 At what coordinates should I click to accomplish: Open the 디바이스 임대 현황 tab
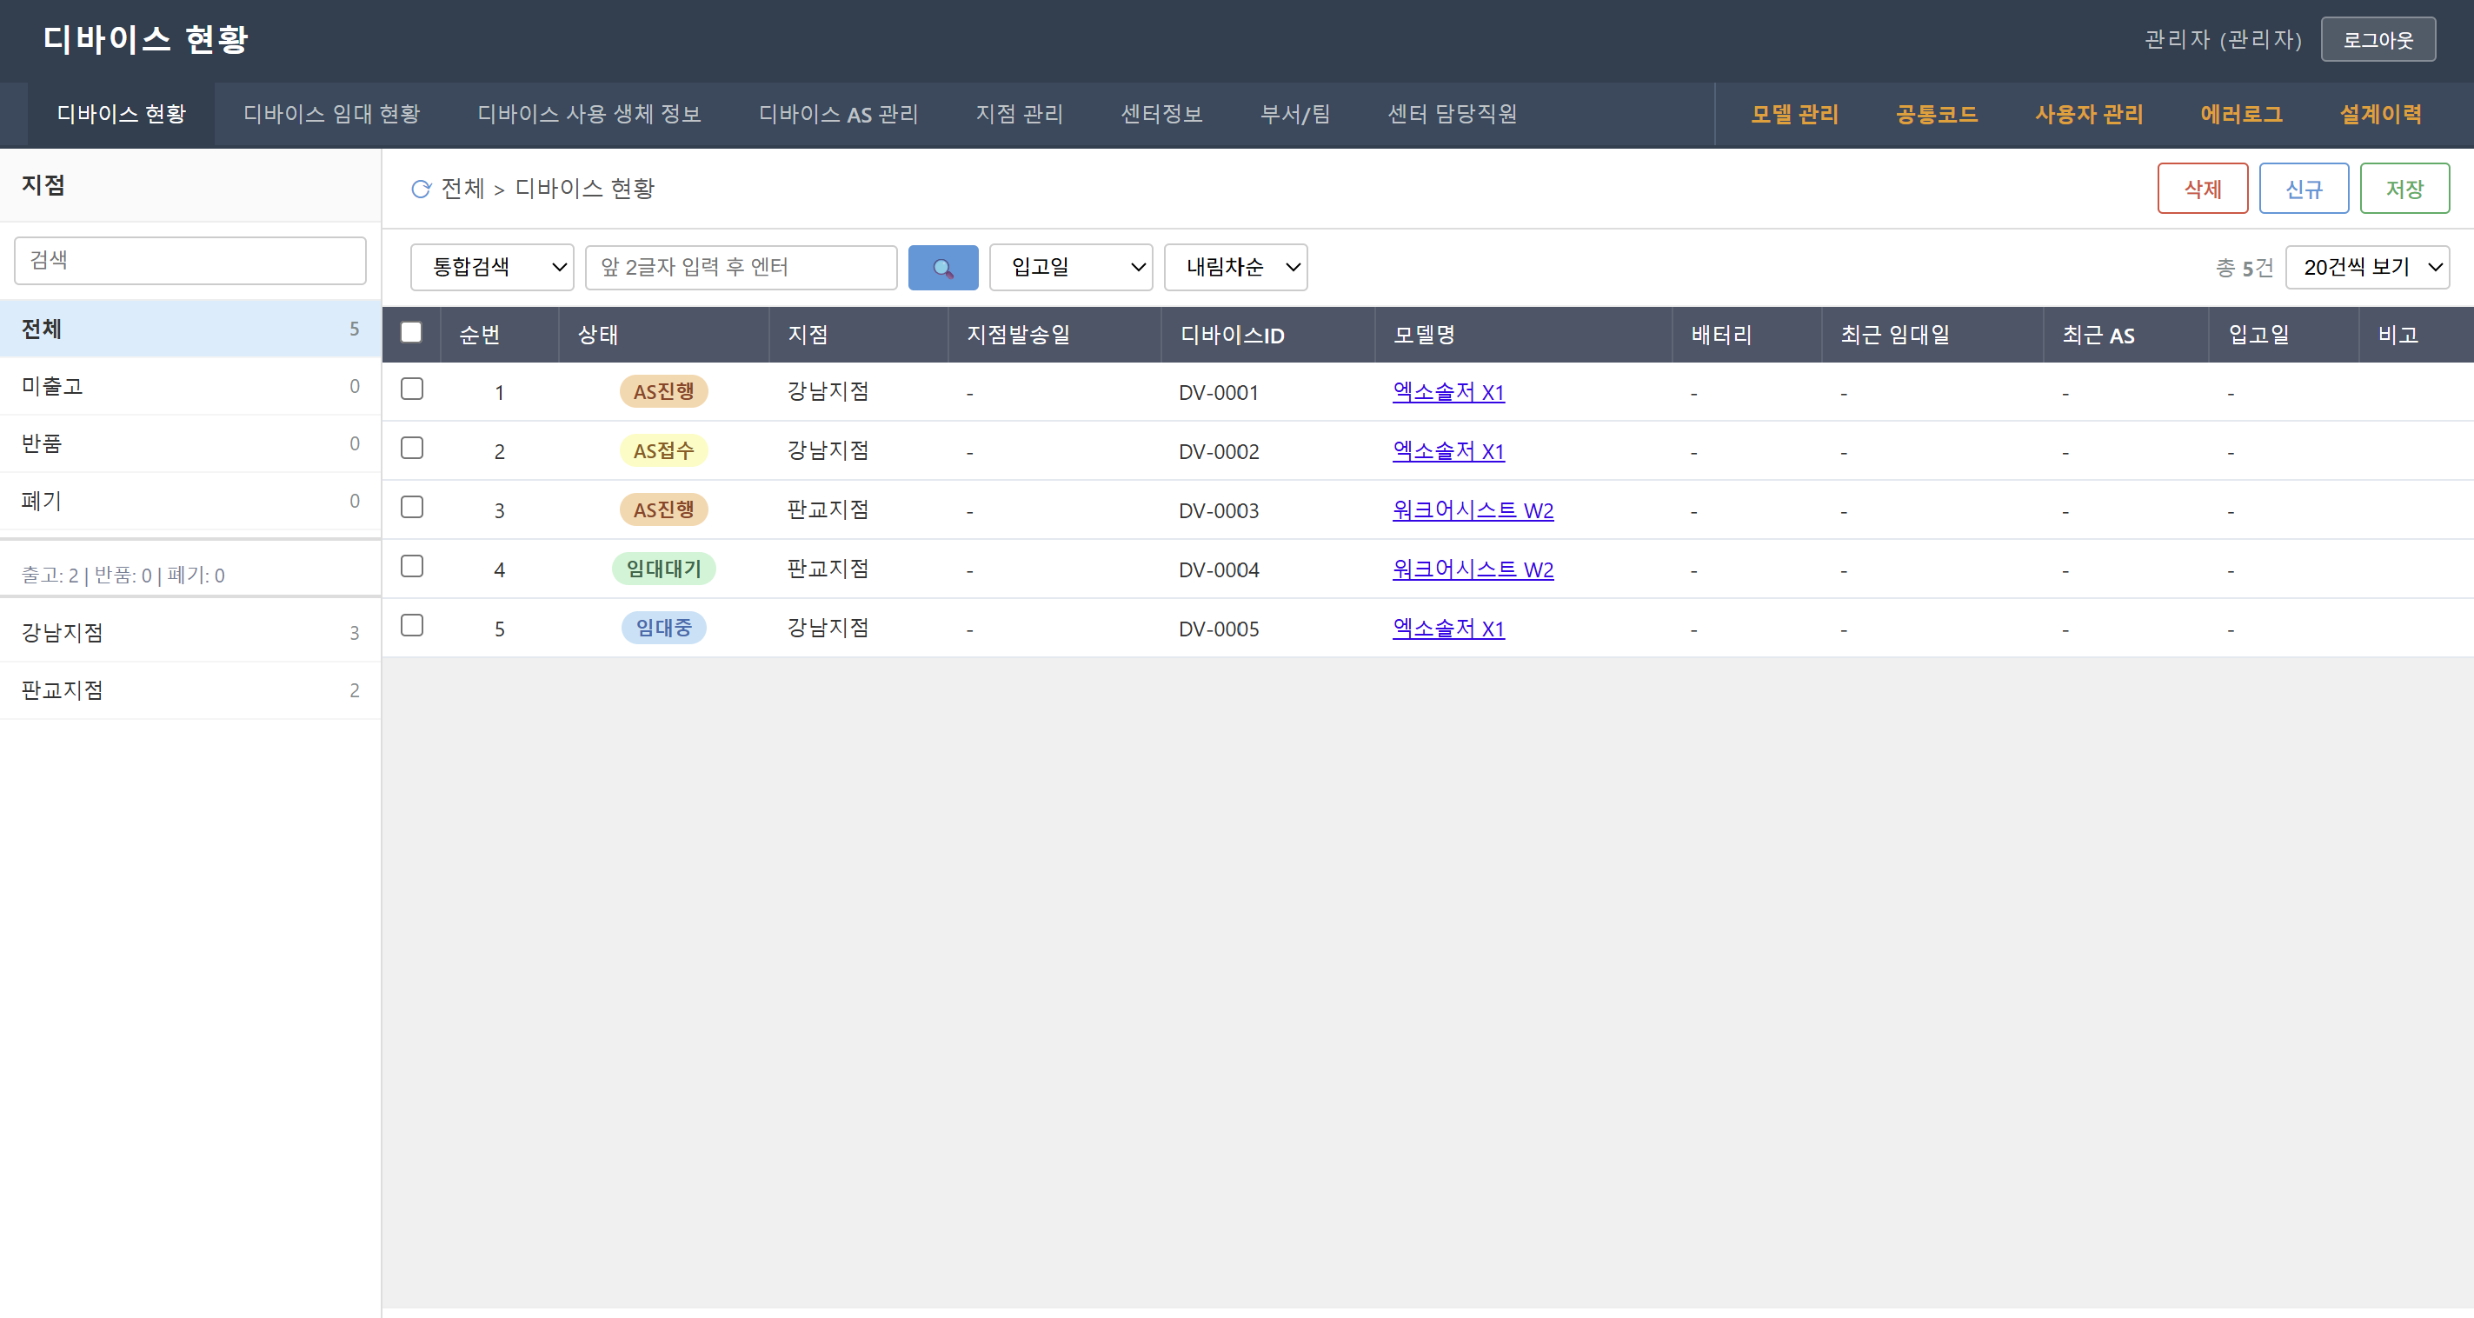coord(331,114)
